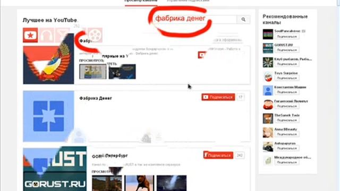Viewport: 340px width, 191px height.
Task: Subscribe to the Константин Машин channel
Action: [x=287, y=92]
